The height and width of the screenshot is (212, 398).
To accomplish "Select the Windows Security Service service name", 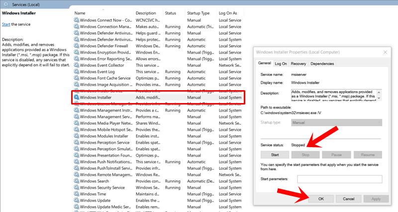I will pos(102,188).
